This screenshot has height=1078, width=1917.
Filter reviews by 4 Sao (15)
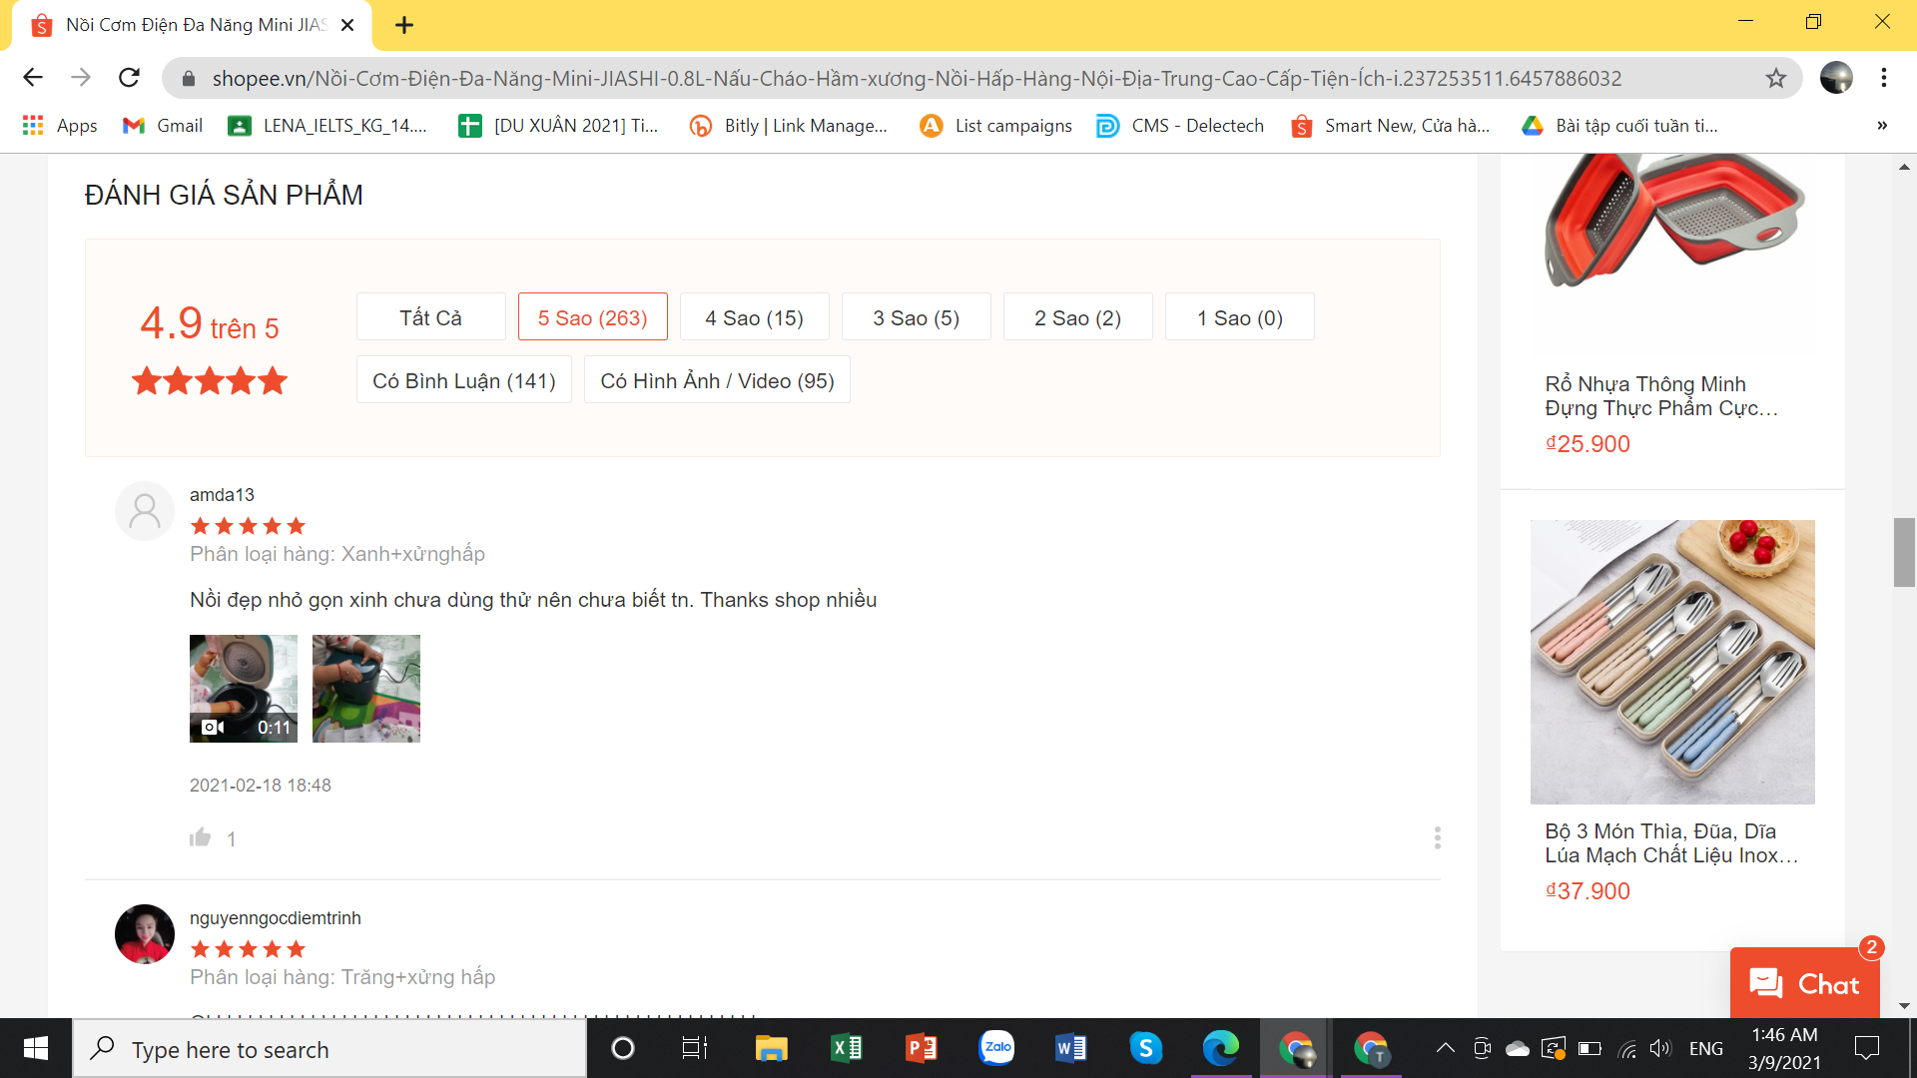754,317
